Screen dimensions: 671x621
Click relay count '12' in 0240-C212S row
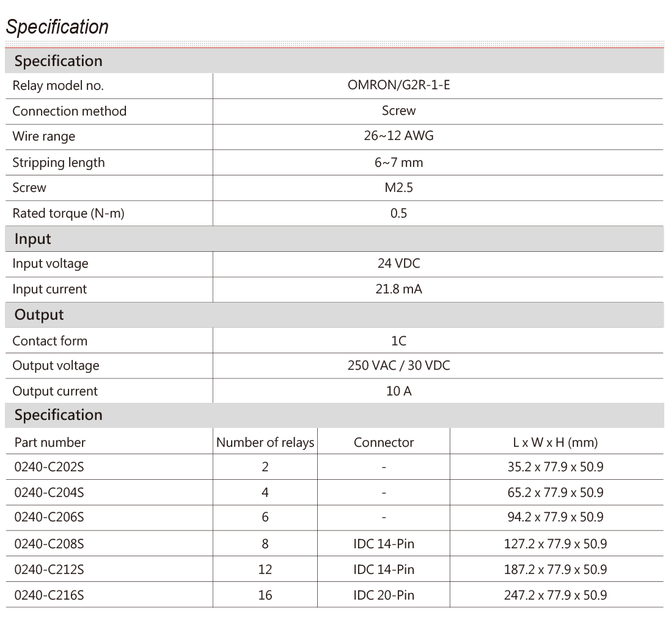coord(265,570)
